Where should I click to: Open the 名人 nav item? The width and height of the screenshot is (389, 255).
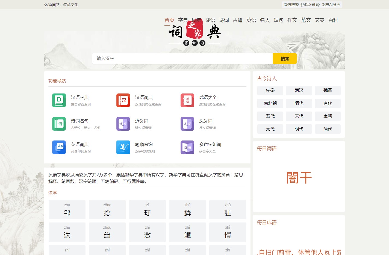click(x=265, y=20)
